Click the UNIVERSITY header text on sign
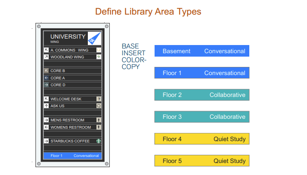 (x=68, y=37)
